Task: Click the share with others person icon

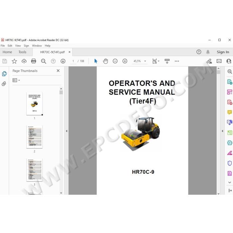Action: tap(229, 61)
